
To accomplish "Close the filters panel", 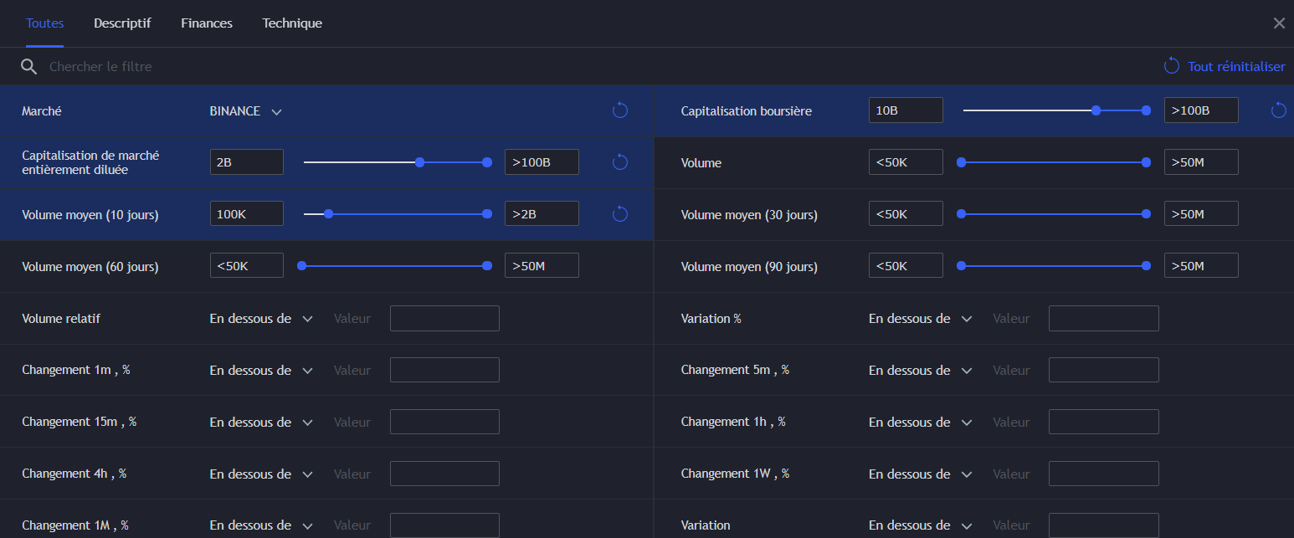I will pos(1279,23).
